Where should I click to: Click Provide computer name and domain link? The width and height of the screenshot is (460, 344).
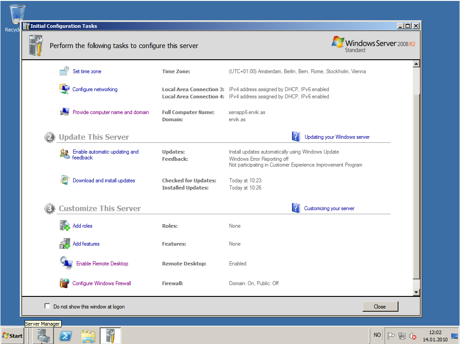click(x=111, y=112)
